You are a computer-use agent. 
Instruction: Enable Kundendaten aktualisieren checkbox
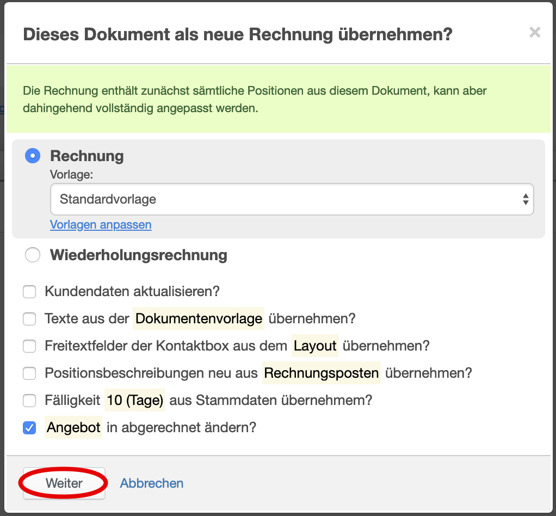[x=29, y=292]
